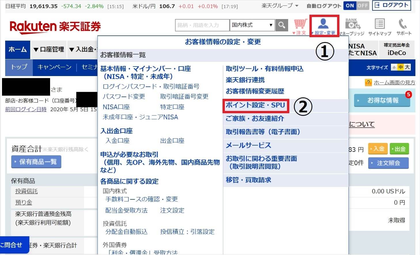Expand the 口座管理 menu

point(49,50)
